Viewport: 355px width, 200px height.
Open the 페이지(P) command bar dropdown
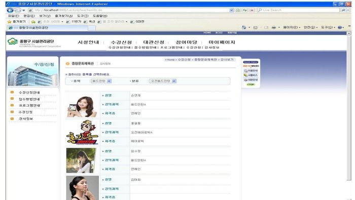292,27
